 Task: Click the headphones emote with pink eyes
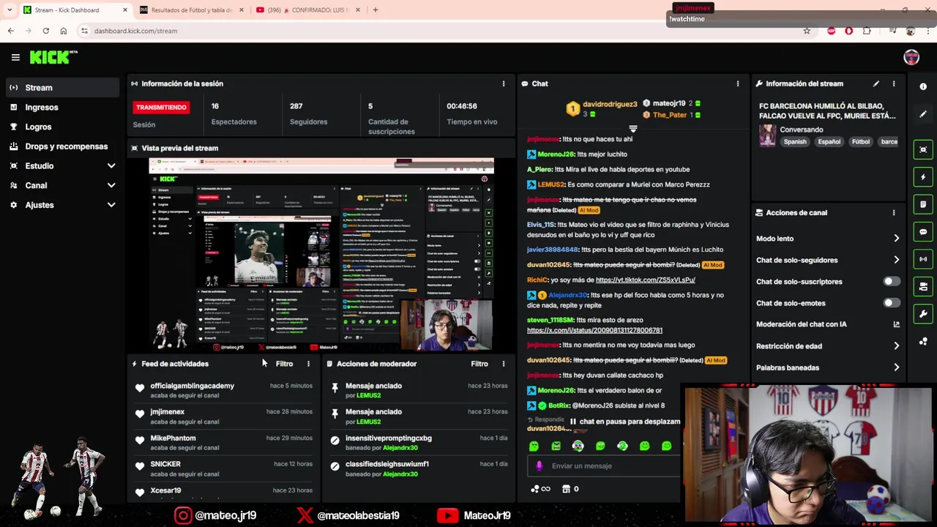(578, 446)
